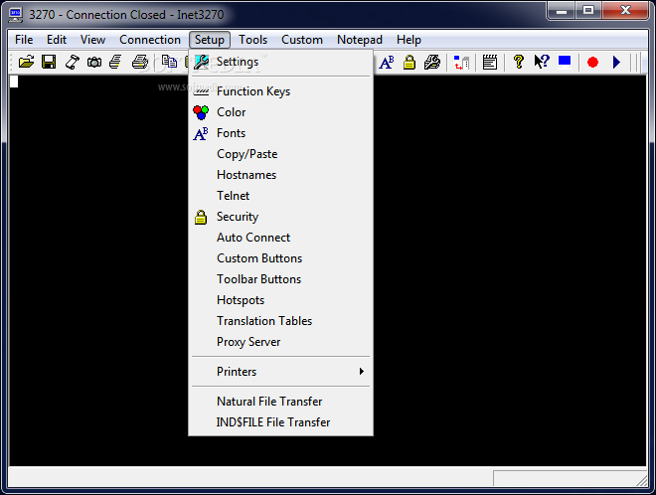This screenshot has height=495, width=656.
Task: Expand the Printers submenu arrow
Action: (362, 372)
